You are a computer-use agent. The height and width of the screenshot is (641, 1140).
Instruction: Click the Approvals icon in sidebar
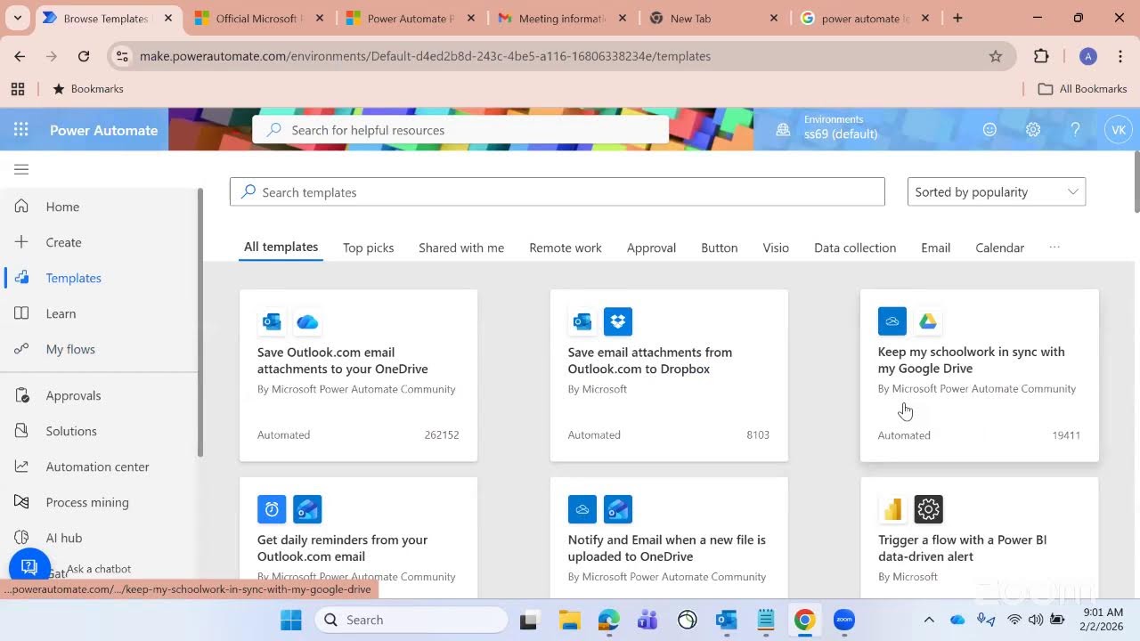coord(22,395)
